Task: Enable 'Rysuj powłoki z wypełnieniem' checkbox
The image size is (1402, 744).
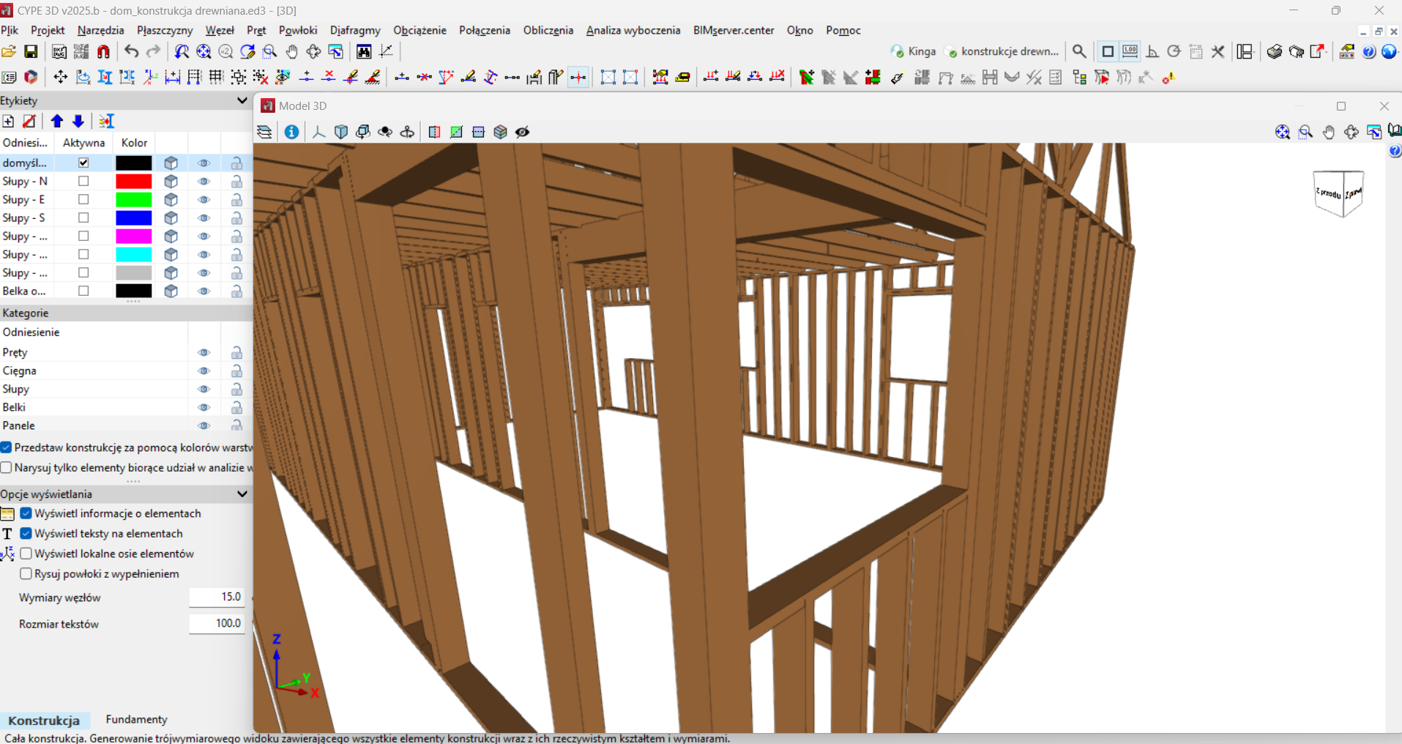Action: 26,573
